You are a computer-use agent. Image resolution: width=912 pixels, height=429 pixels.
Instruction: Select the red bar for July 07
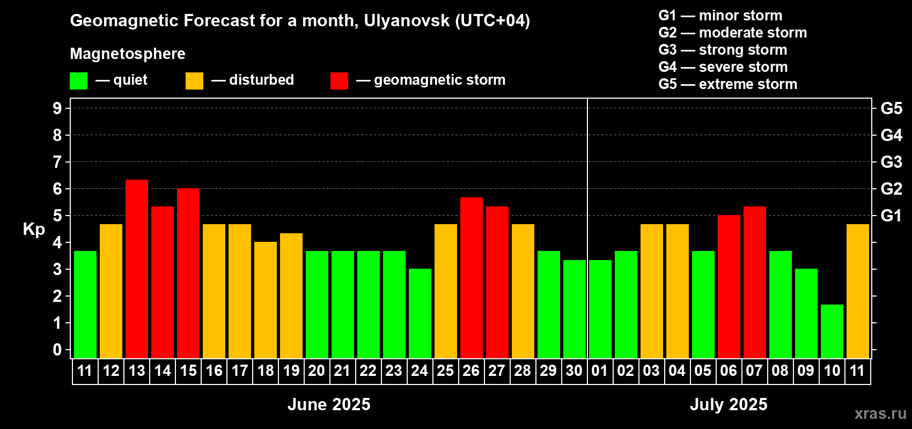pos(755,282)
